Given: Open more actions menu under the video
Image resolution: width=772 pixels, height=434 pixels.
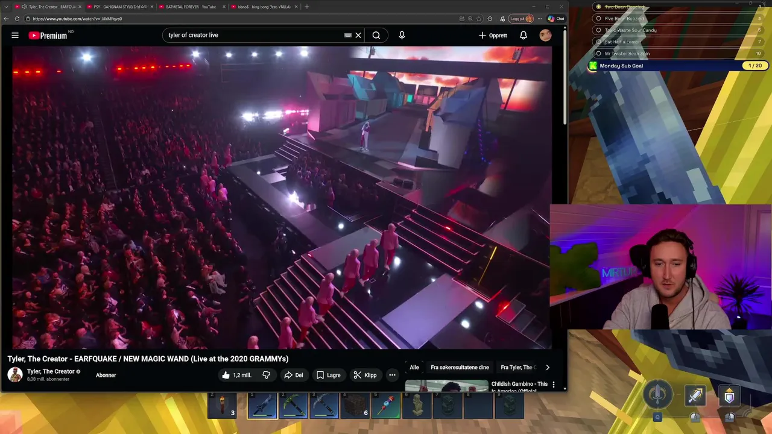Looking at the screenshot, I should pos(392,375).
